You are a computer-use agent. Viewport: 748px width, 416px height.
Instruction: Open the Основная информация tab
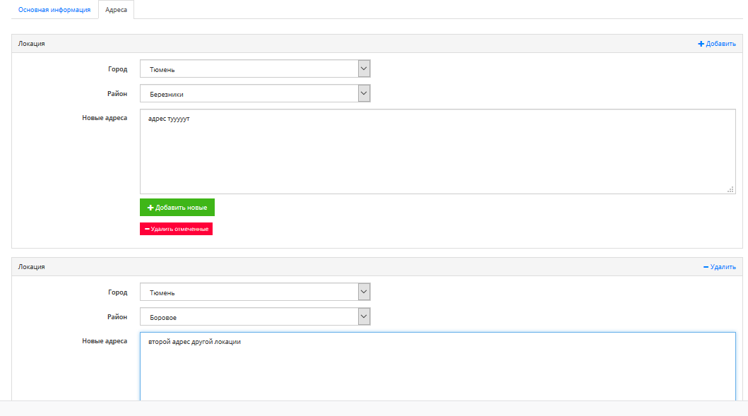54,10
